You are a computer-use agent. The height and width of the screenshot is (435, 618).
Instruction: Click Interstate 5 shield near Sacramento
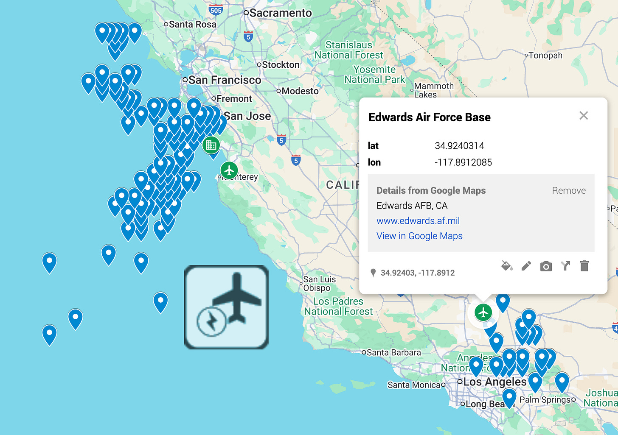click(249, 36)
